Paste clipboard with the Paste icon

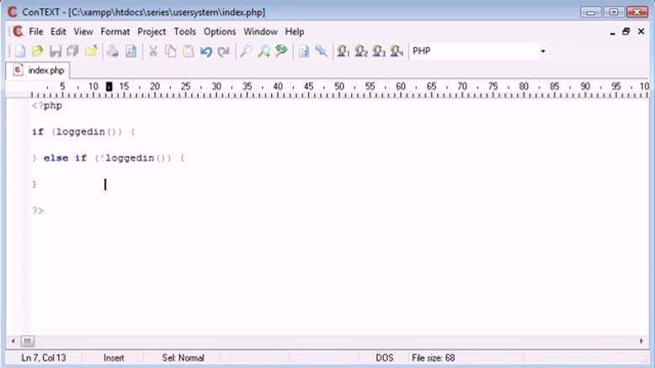click(189, 51)
